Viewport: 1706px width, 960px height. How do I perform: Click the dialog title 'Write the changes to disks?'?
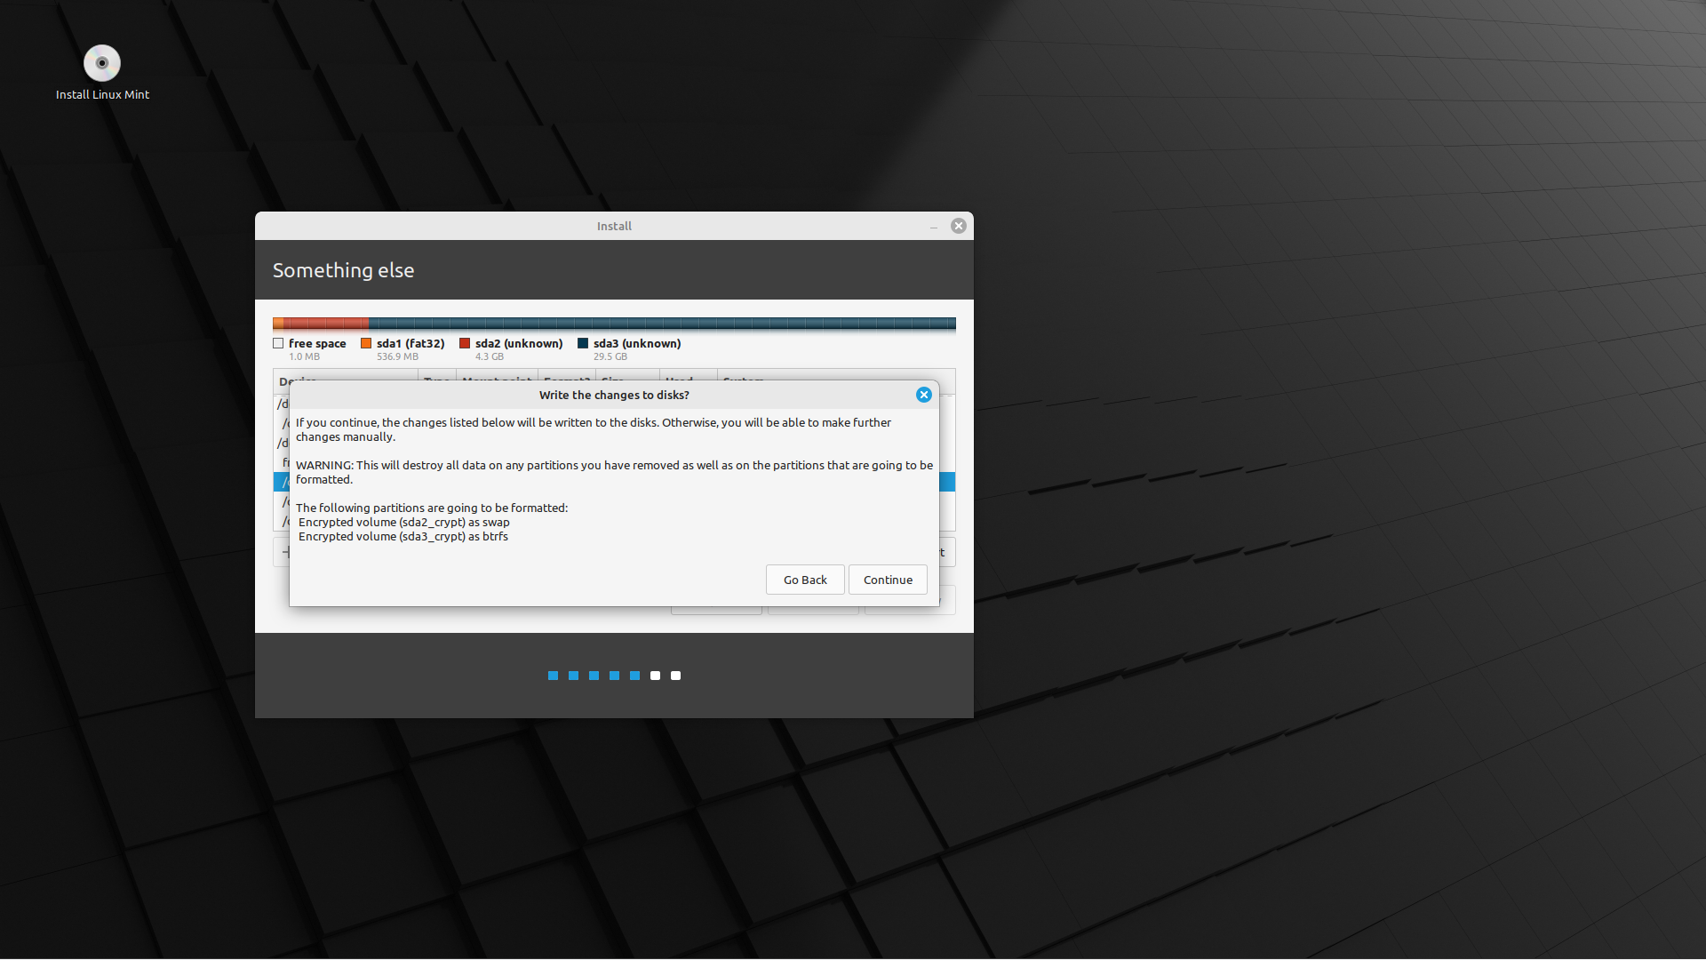tap(614, 395)
